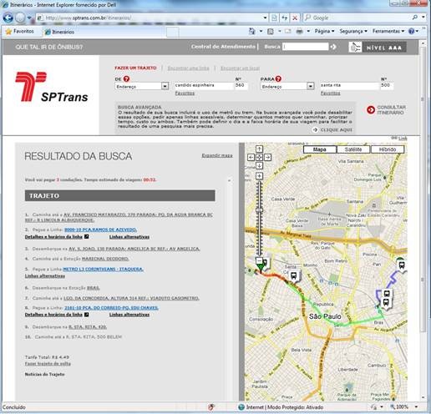Open the Segurança menu dropdown
431x414 pixels.
coord(353,31)
